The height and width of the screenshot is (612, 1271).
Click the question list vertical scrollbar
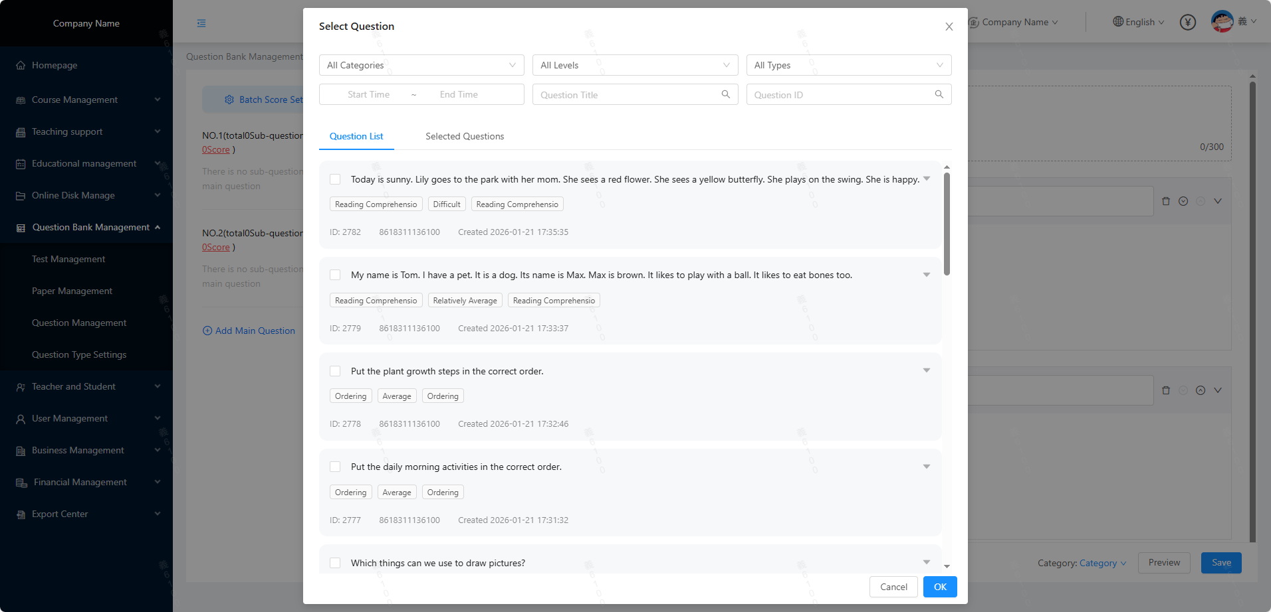(947, 224)
